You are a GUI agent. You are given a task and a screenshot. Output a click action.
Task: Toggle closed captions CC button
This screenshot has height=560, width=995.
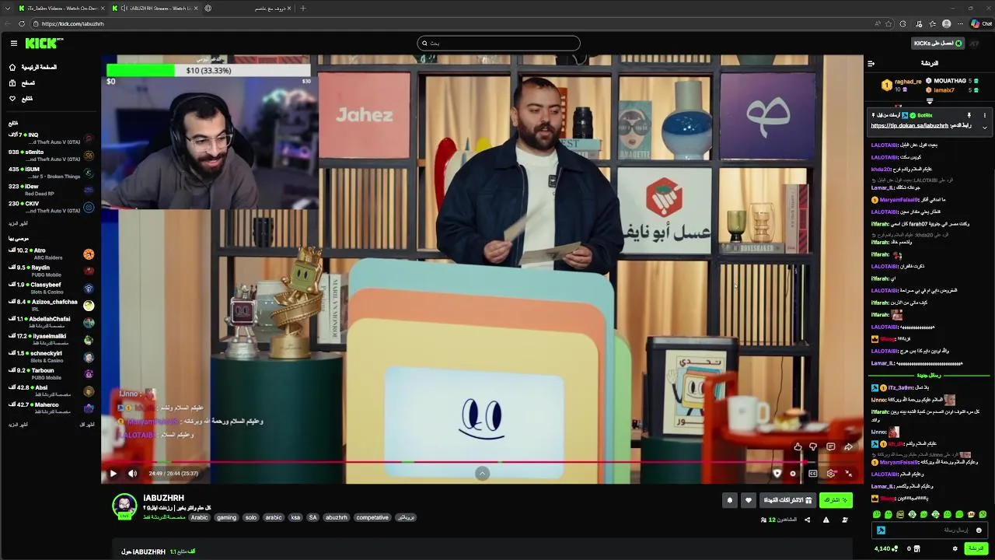[812, 473]
